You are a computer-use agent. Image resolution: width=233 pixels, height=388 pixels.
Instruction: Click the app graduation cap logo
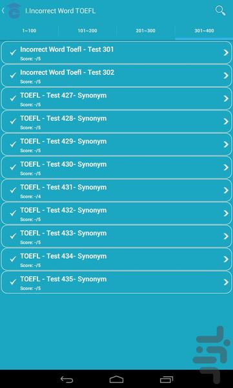pyautogui.click(x=14, y=10)
